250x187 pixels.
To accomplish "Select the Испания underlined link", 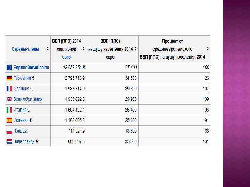I will click(22, 121).
